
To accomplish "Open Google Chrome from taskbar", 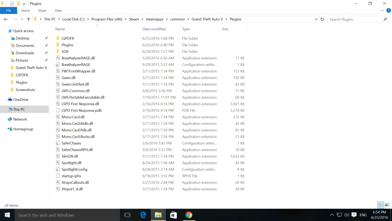I will [189, 215].
